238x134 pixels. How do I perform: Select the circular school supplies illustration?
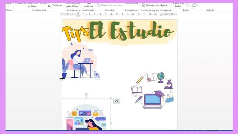[153, 91]
